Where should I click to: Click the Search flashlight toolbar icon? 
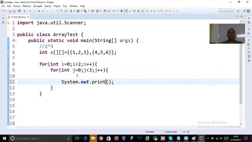[x=114, y=11]
